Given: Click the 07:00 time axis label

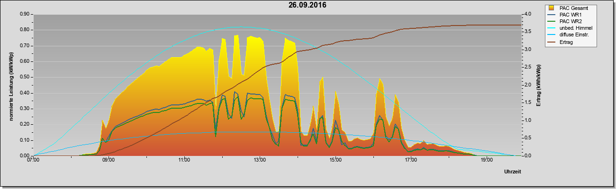Looking at the screenshot, I should click(33, 161).
